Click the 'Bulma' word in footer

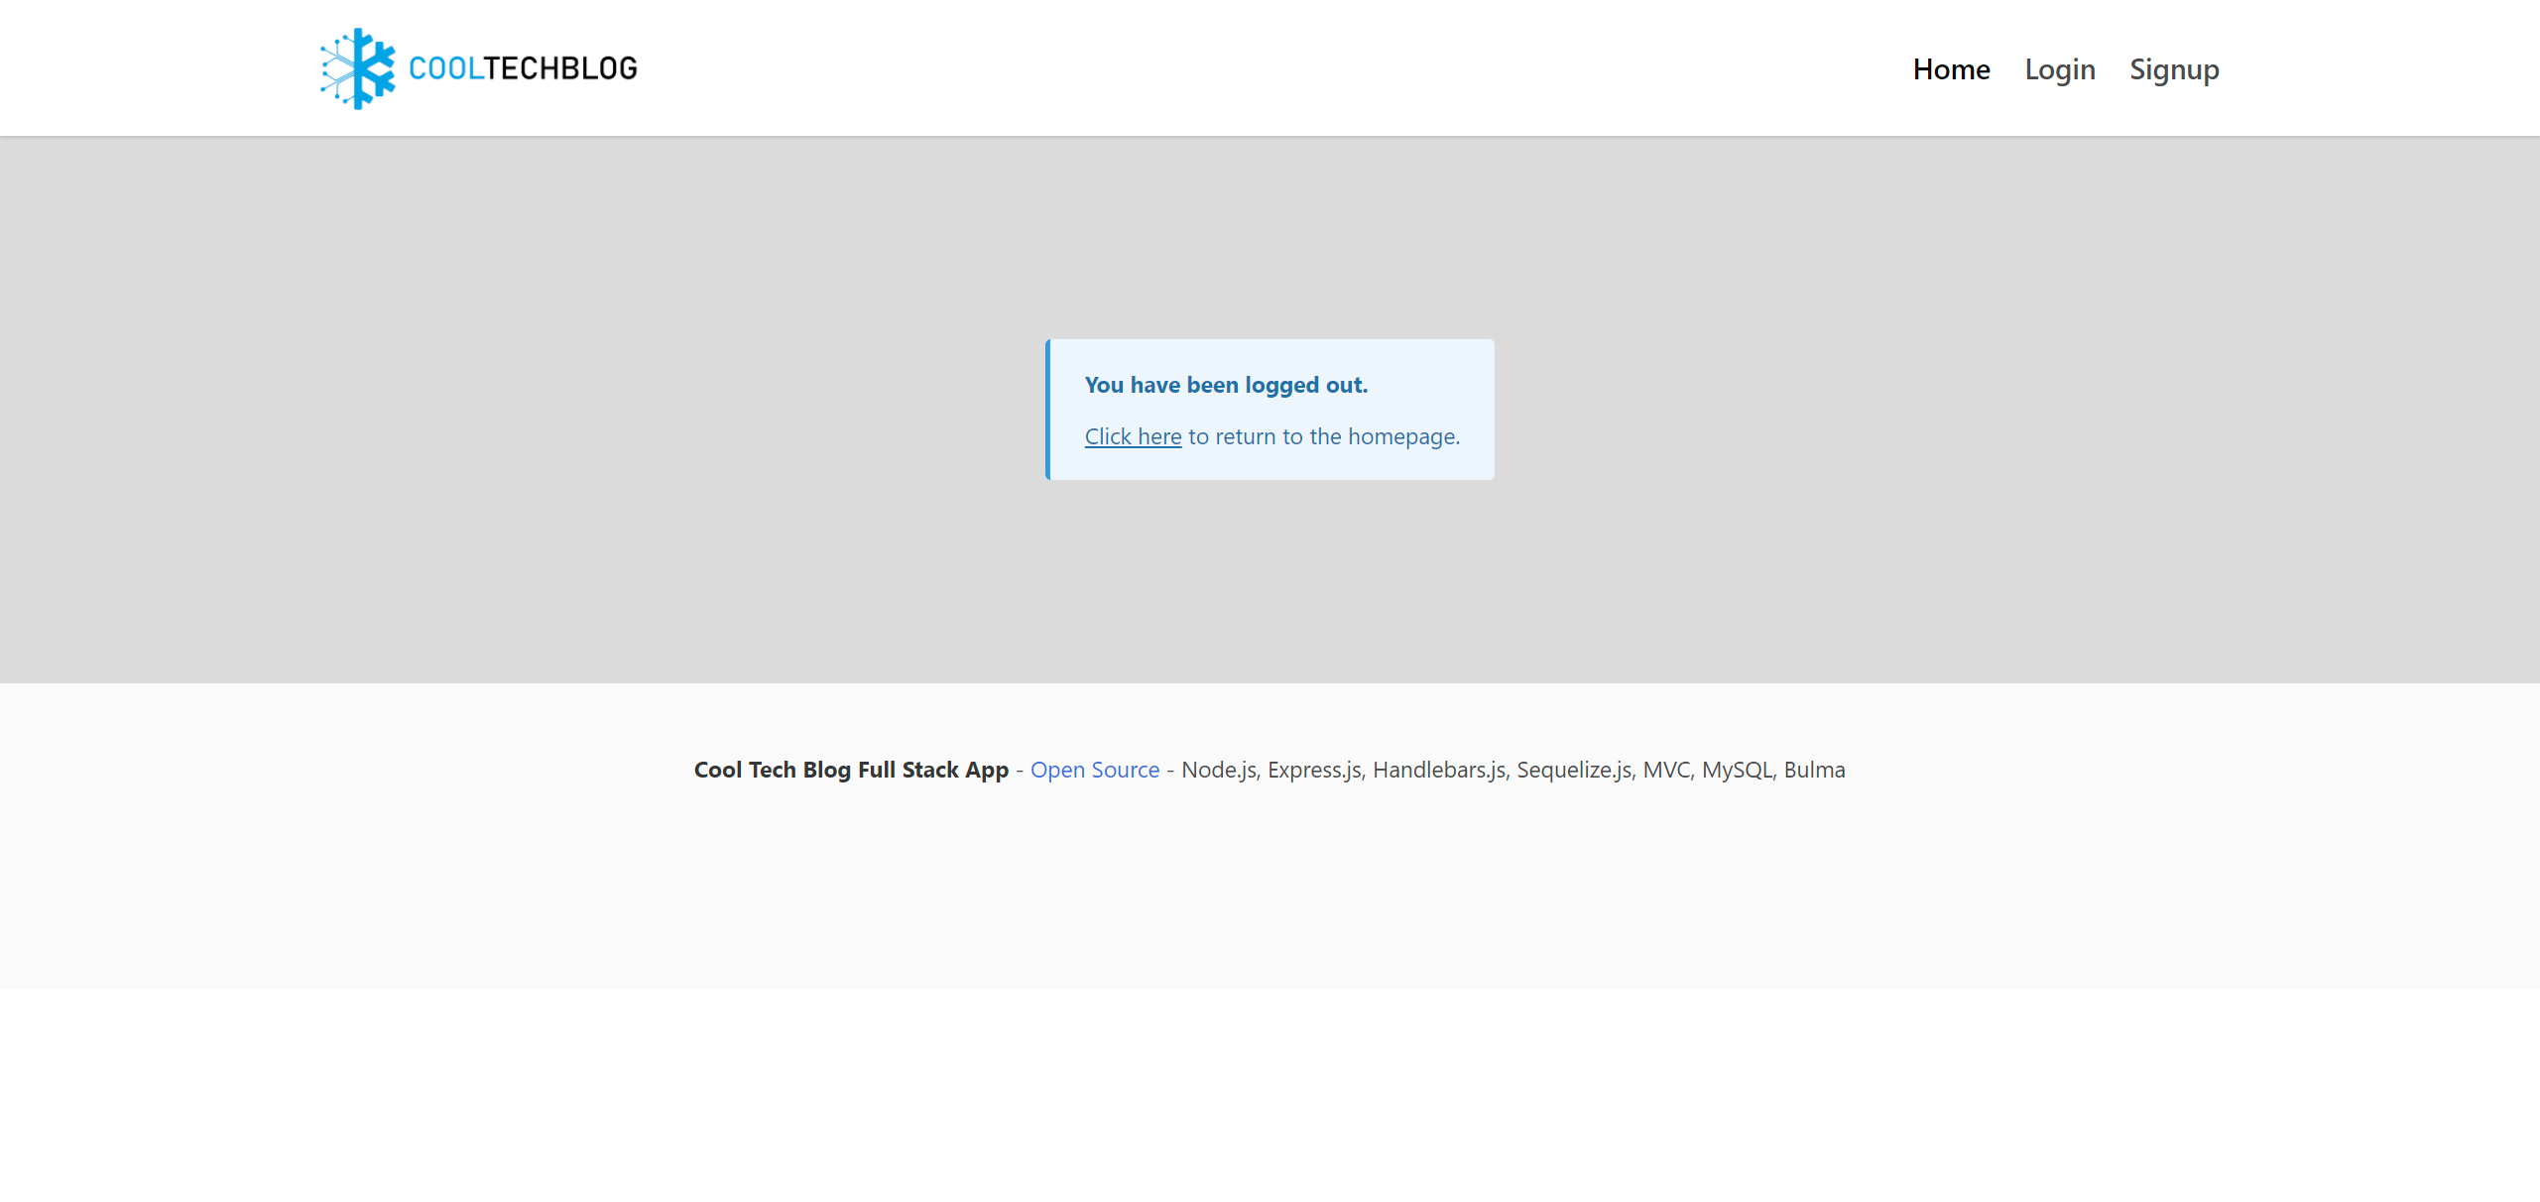point(1814,770)
